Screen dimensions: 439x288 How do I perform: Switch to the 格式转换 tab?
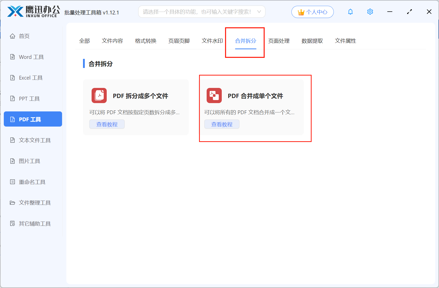pyautogui.click(x=146, y=41)
